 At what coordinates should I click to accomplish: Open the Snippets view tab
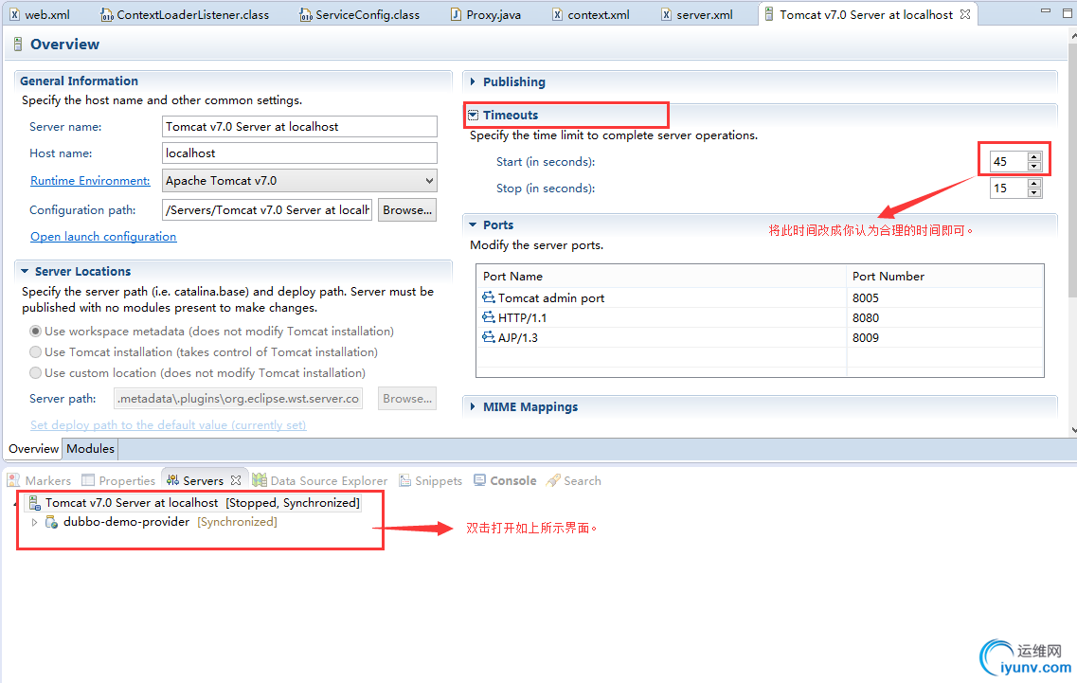click(431, 481)
